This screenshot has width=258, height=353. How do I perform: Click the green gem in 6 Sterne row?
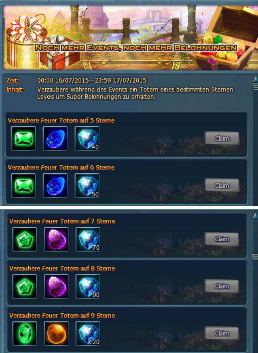coord(23,185)
